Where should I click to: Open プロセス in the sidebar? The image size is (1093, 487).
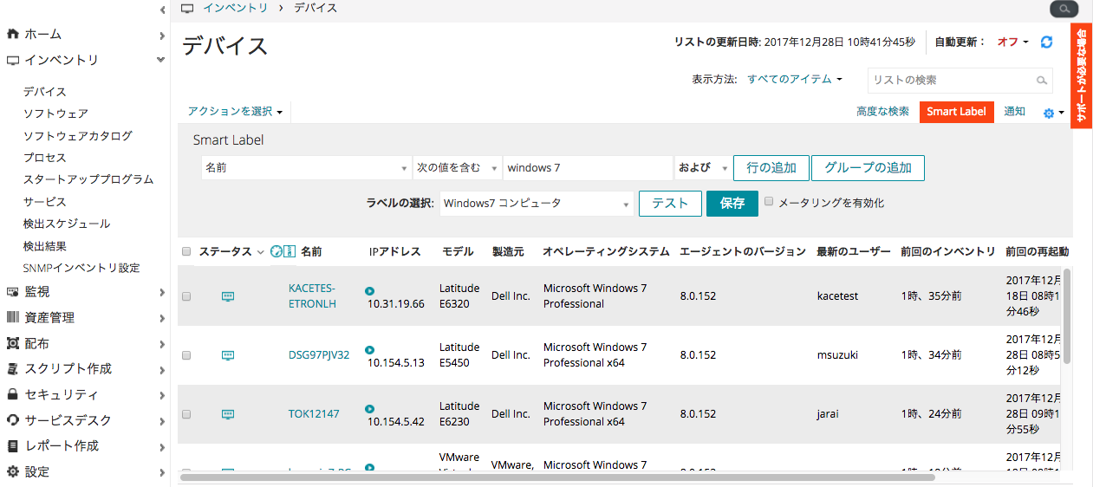tap(45, 158)
